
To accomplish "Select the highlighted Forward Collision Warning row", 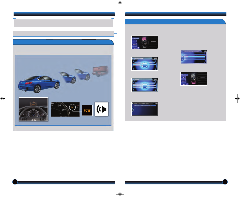I will [145, 105].
